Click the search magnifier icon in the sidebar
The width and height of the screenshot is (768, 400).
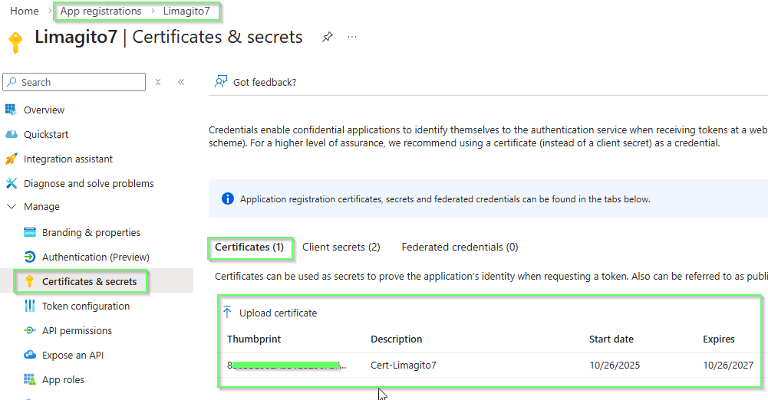(x=12, y=82)
